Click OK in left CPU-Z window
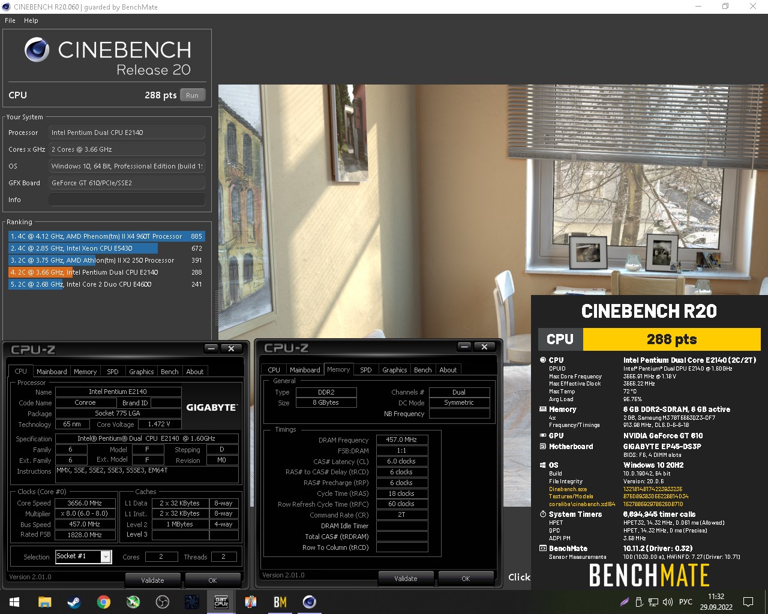This screenshot has width=768, height=614. [x=212, y=580]
